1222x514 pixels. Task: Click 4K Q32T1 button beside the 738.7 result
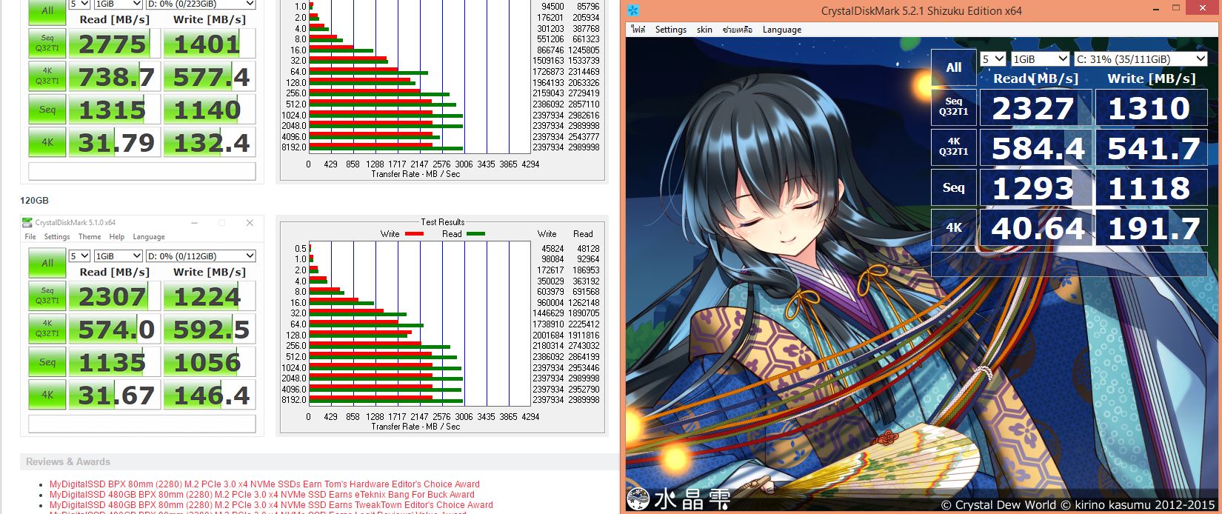pyautogui.click(x=47, y=76)
